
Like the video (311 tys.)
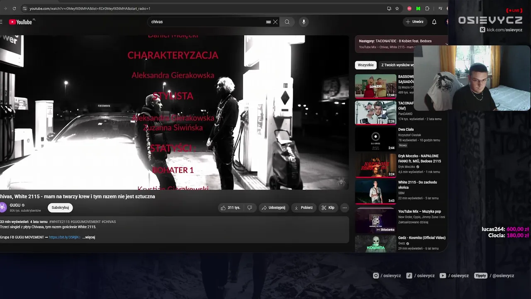[230, 208]
